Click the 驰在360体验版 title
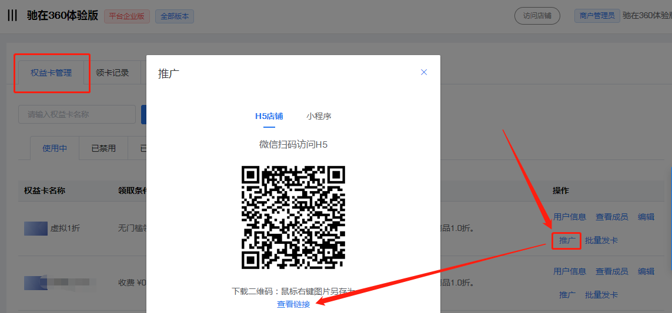Screen dimensions: 672x313 coord(62,16)
